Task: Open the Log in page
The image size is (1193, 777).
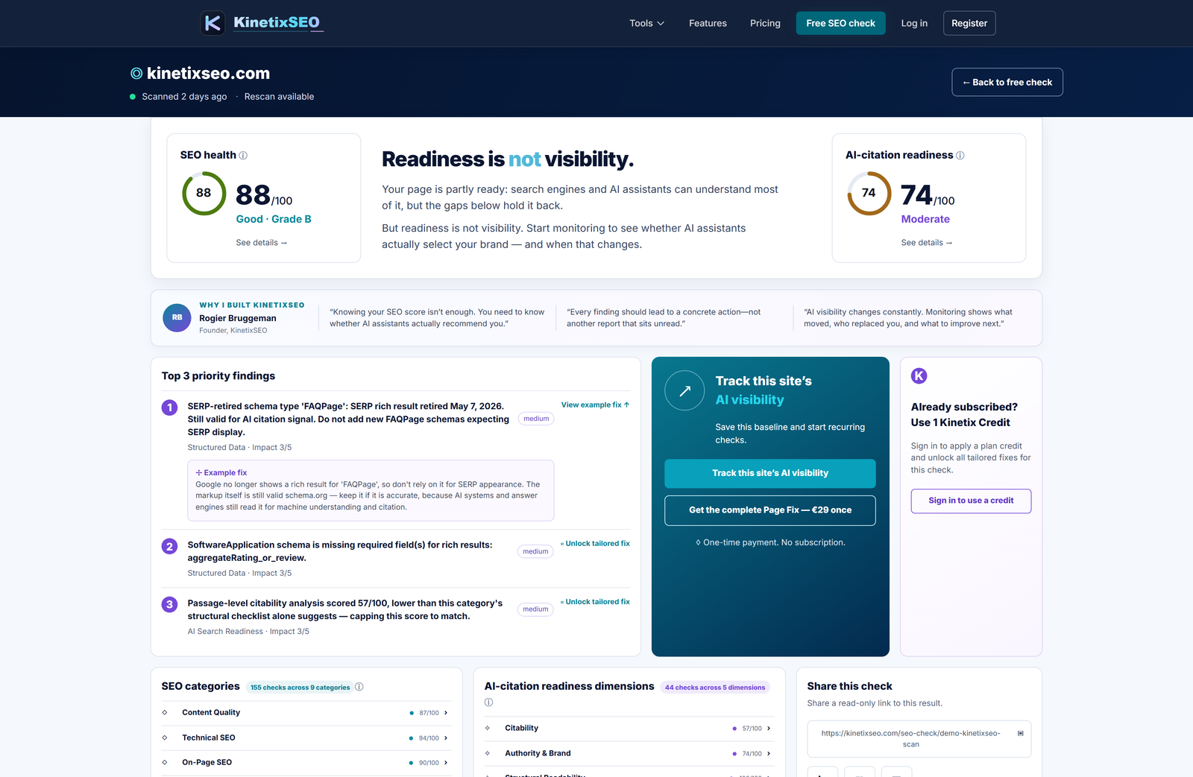Action: coord(914,23)
